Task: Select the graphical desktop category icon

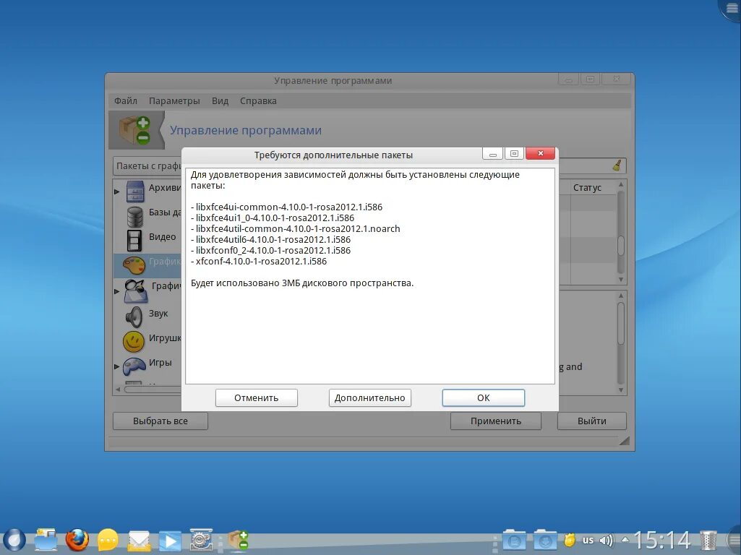Action: coord(136,291)
